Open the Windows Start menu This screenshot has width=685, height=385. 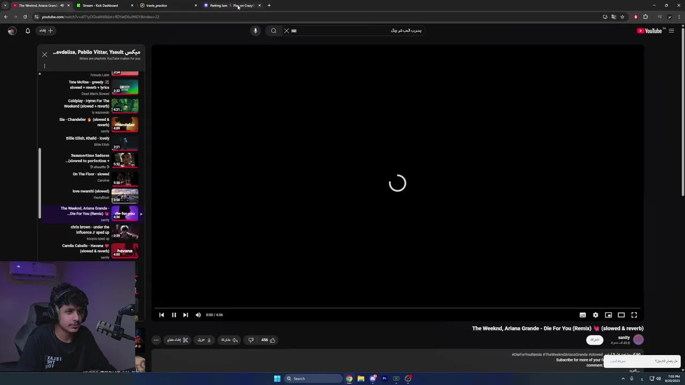277,379
